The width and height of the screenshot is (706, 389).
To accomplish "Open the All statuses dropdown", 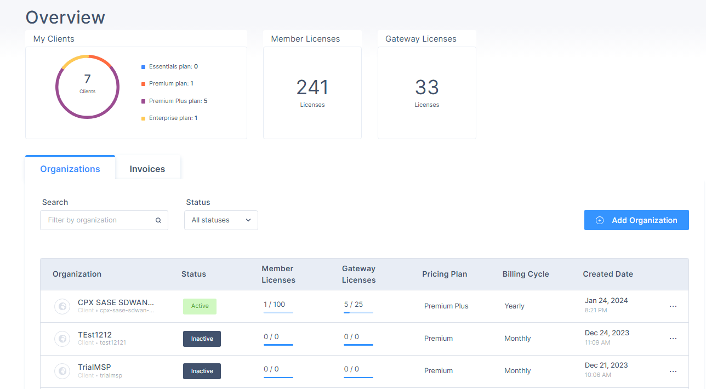I will click(x=221, y=220).
